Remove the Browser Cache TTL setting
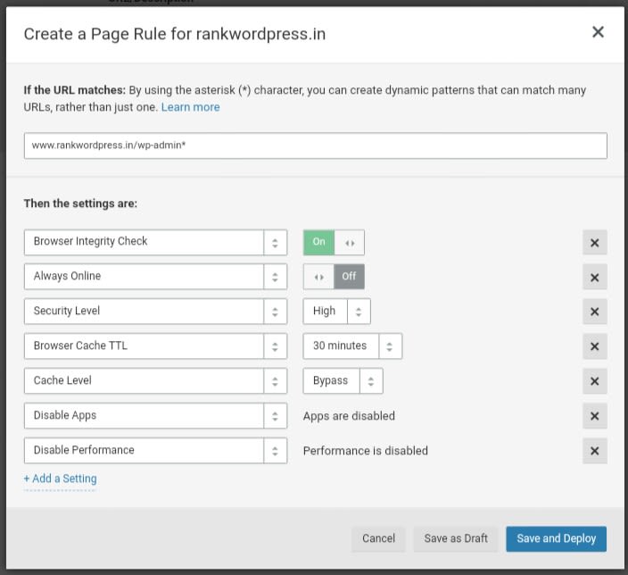The image size is (628, 575). [x=595, y=346]
